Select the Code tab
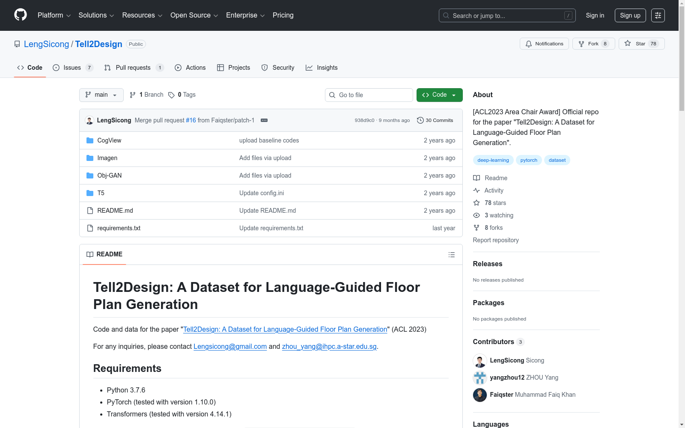 30,68
